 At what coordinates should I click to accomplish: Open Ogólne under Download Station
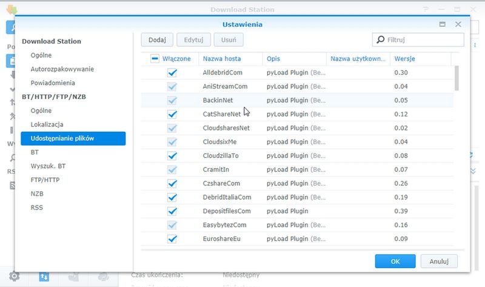(x=41, y=55)
